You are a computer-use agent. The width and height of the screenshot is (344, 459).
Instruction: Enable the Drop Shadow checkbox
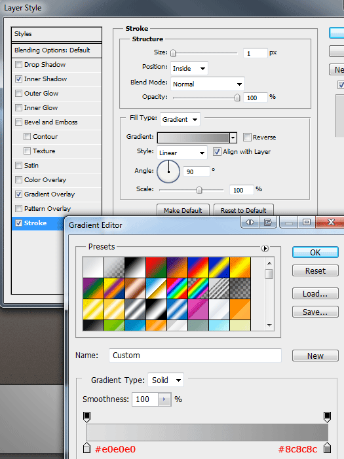point(18,64)
